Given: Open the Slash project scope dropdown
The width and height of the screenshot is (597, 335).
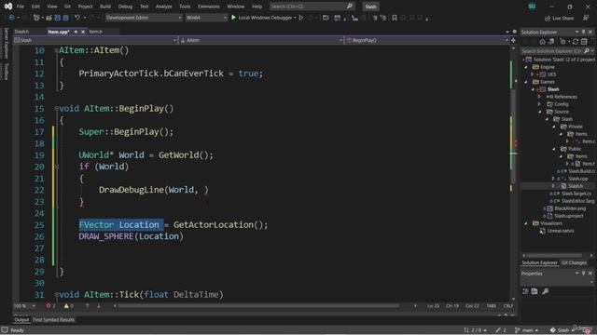Looking at the screenshot, I should click(95, 40).
